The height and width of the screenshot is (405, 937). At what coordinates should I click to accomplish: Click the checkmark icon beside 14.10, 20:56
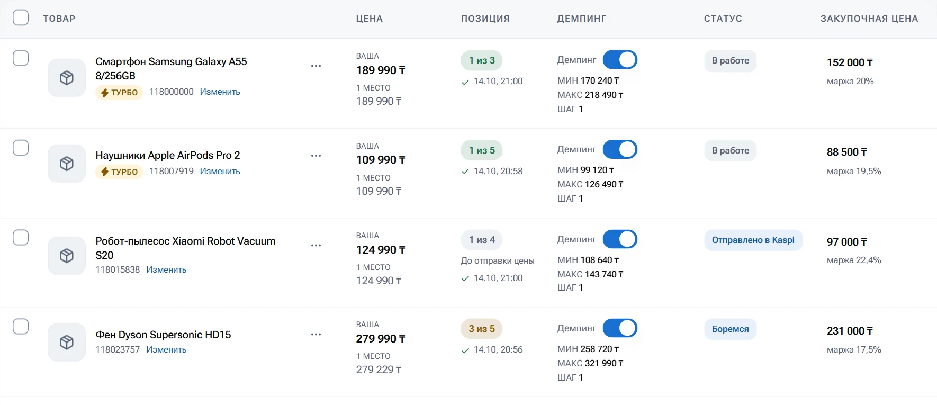465,350
